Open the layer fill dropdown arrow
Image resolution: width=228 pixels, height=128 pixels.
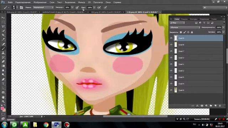tap(223, 32)
